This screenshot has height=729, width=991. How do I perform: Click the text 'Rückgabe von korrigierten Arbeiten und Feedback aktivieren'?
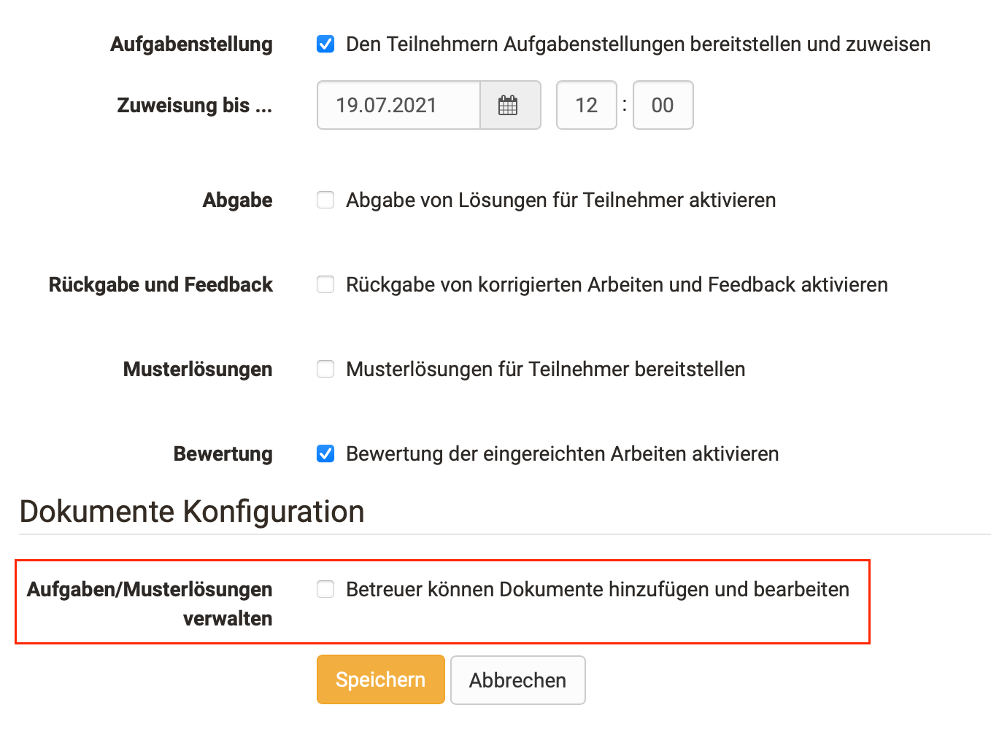617,285
